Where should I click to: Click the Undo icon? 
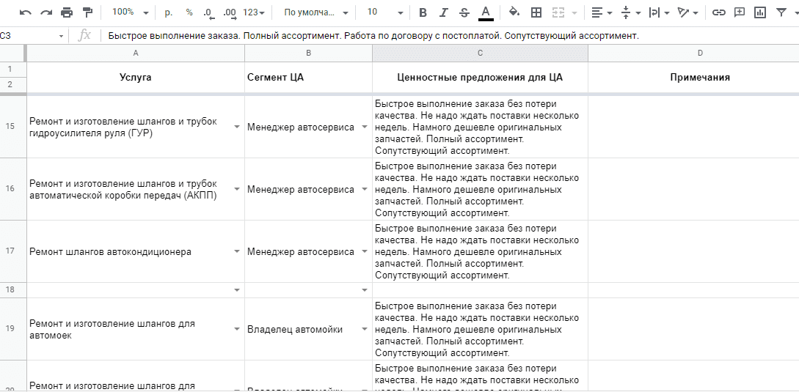(26, 12)
